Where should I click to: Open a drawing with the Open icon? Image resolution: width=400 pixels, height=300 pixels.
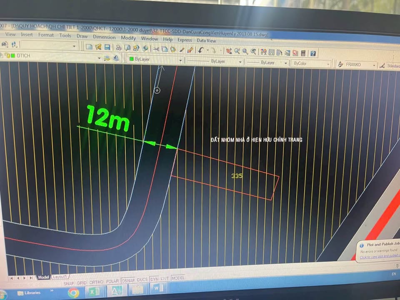(99, 49)
